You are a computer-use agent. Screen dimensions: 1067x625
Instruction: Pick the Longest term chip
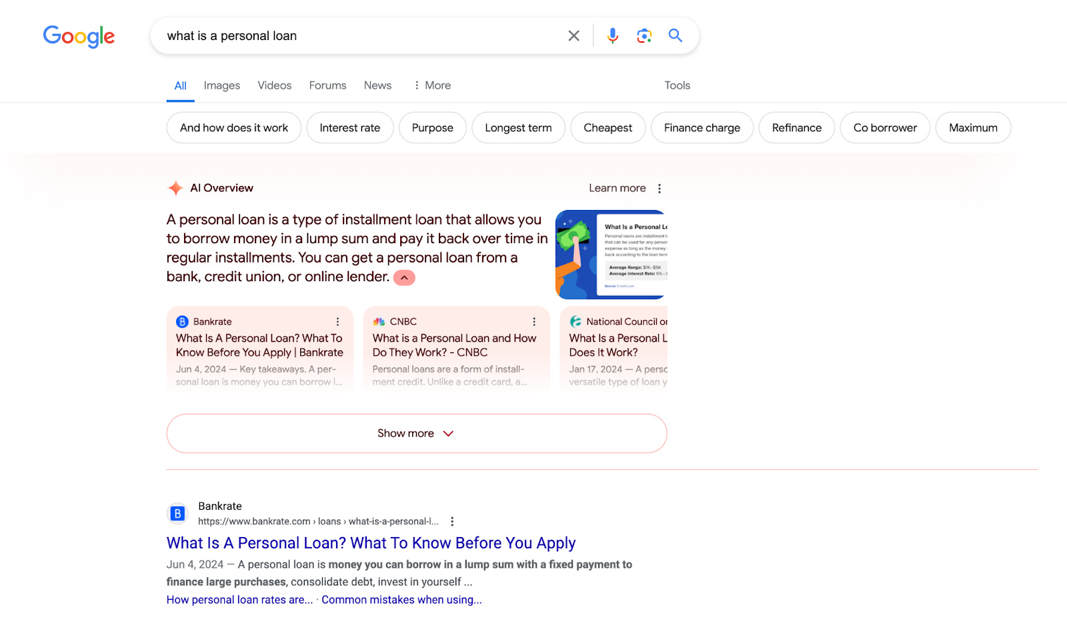click(519, 128)
